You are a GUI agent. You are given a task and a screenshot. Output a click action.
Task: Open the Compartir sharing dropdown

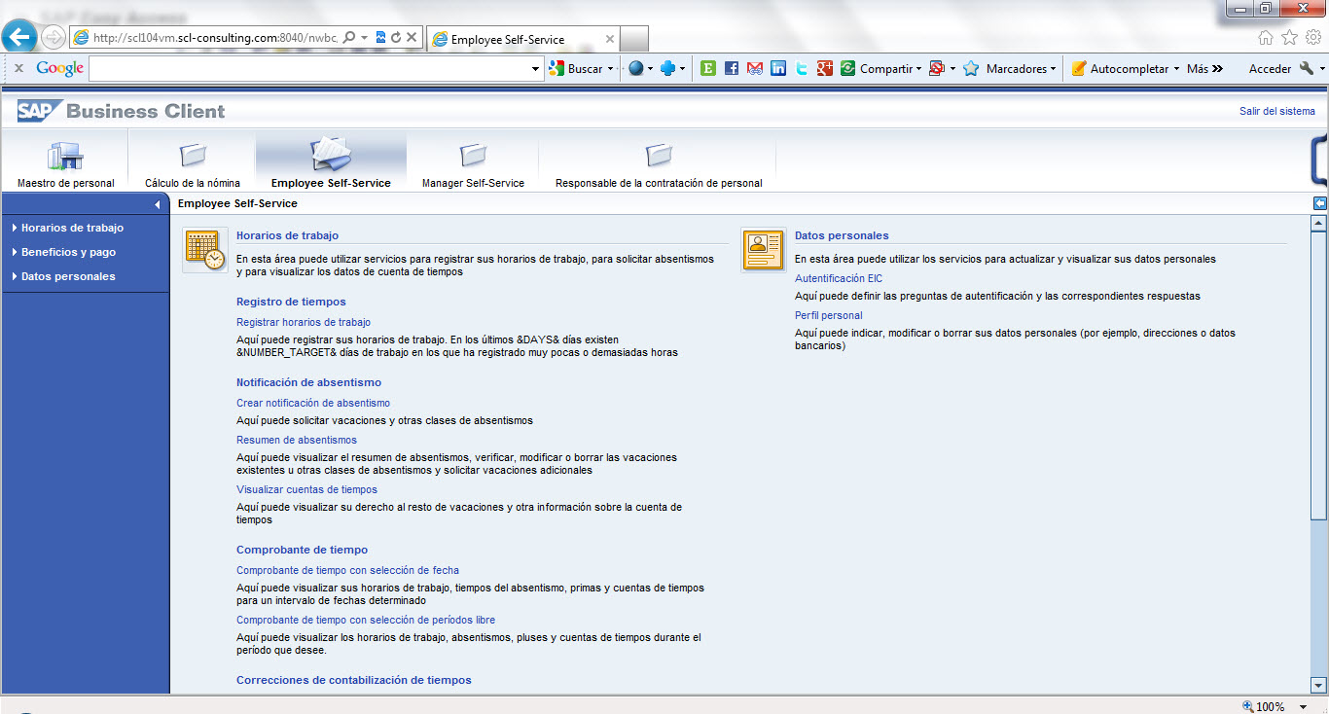[x=882, y=68]
